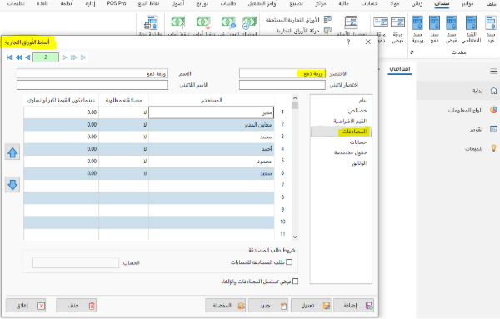Click إضافة button
The image size is (500, 319).
(x=354, y=306)
